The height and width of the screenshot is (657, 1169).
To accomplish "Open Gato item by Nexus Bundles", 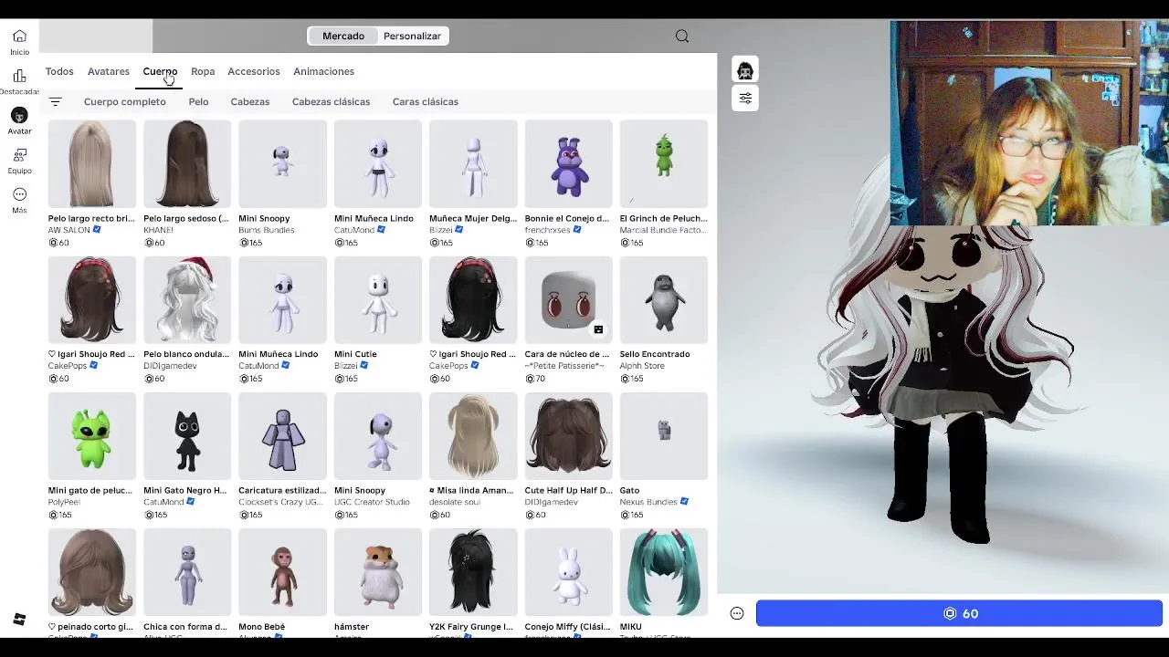I will [664, 436].
